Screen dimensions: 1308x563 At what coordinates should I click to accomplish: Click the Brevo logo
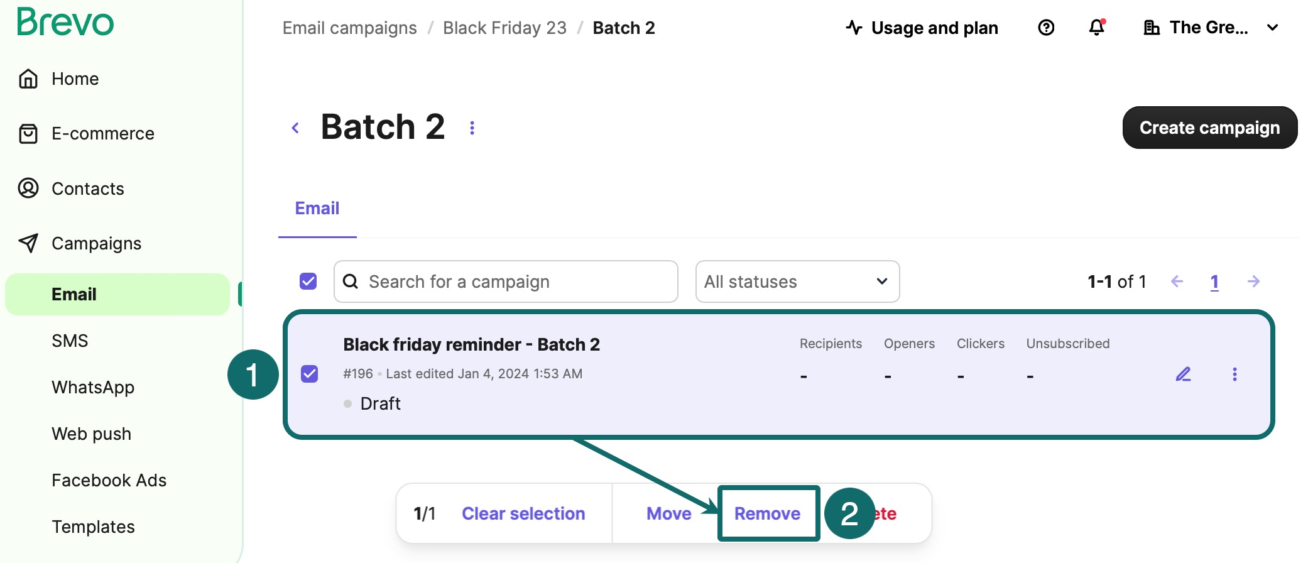tap(65, 22)
